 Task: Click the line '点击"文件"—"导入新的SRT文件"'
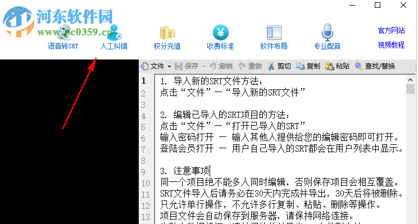point(233,92)
